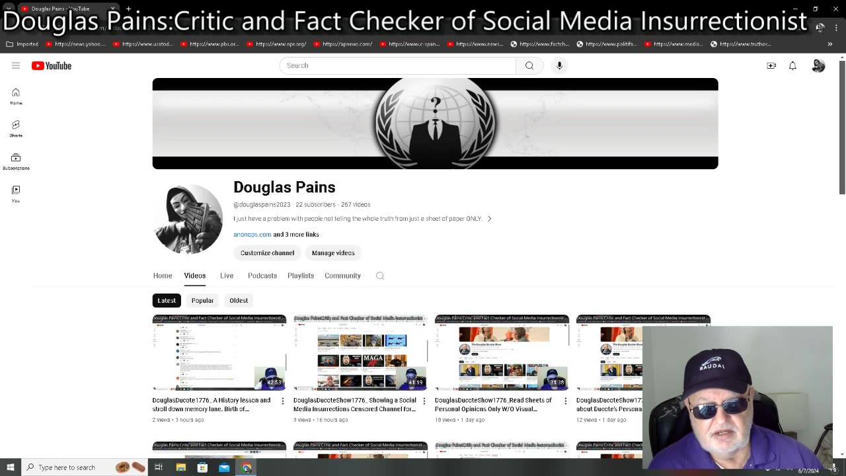Open Home in the left sidebar
The height and width of the screenshot is (476, 846).
click(x=16, y=97)
